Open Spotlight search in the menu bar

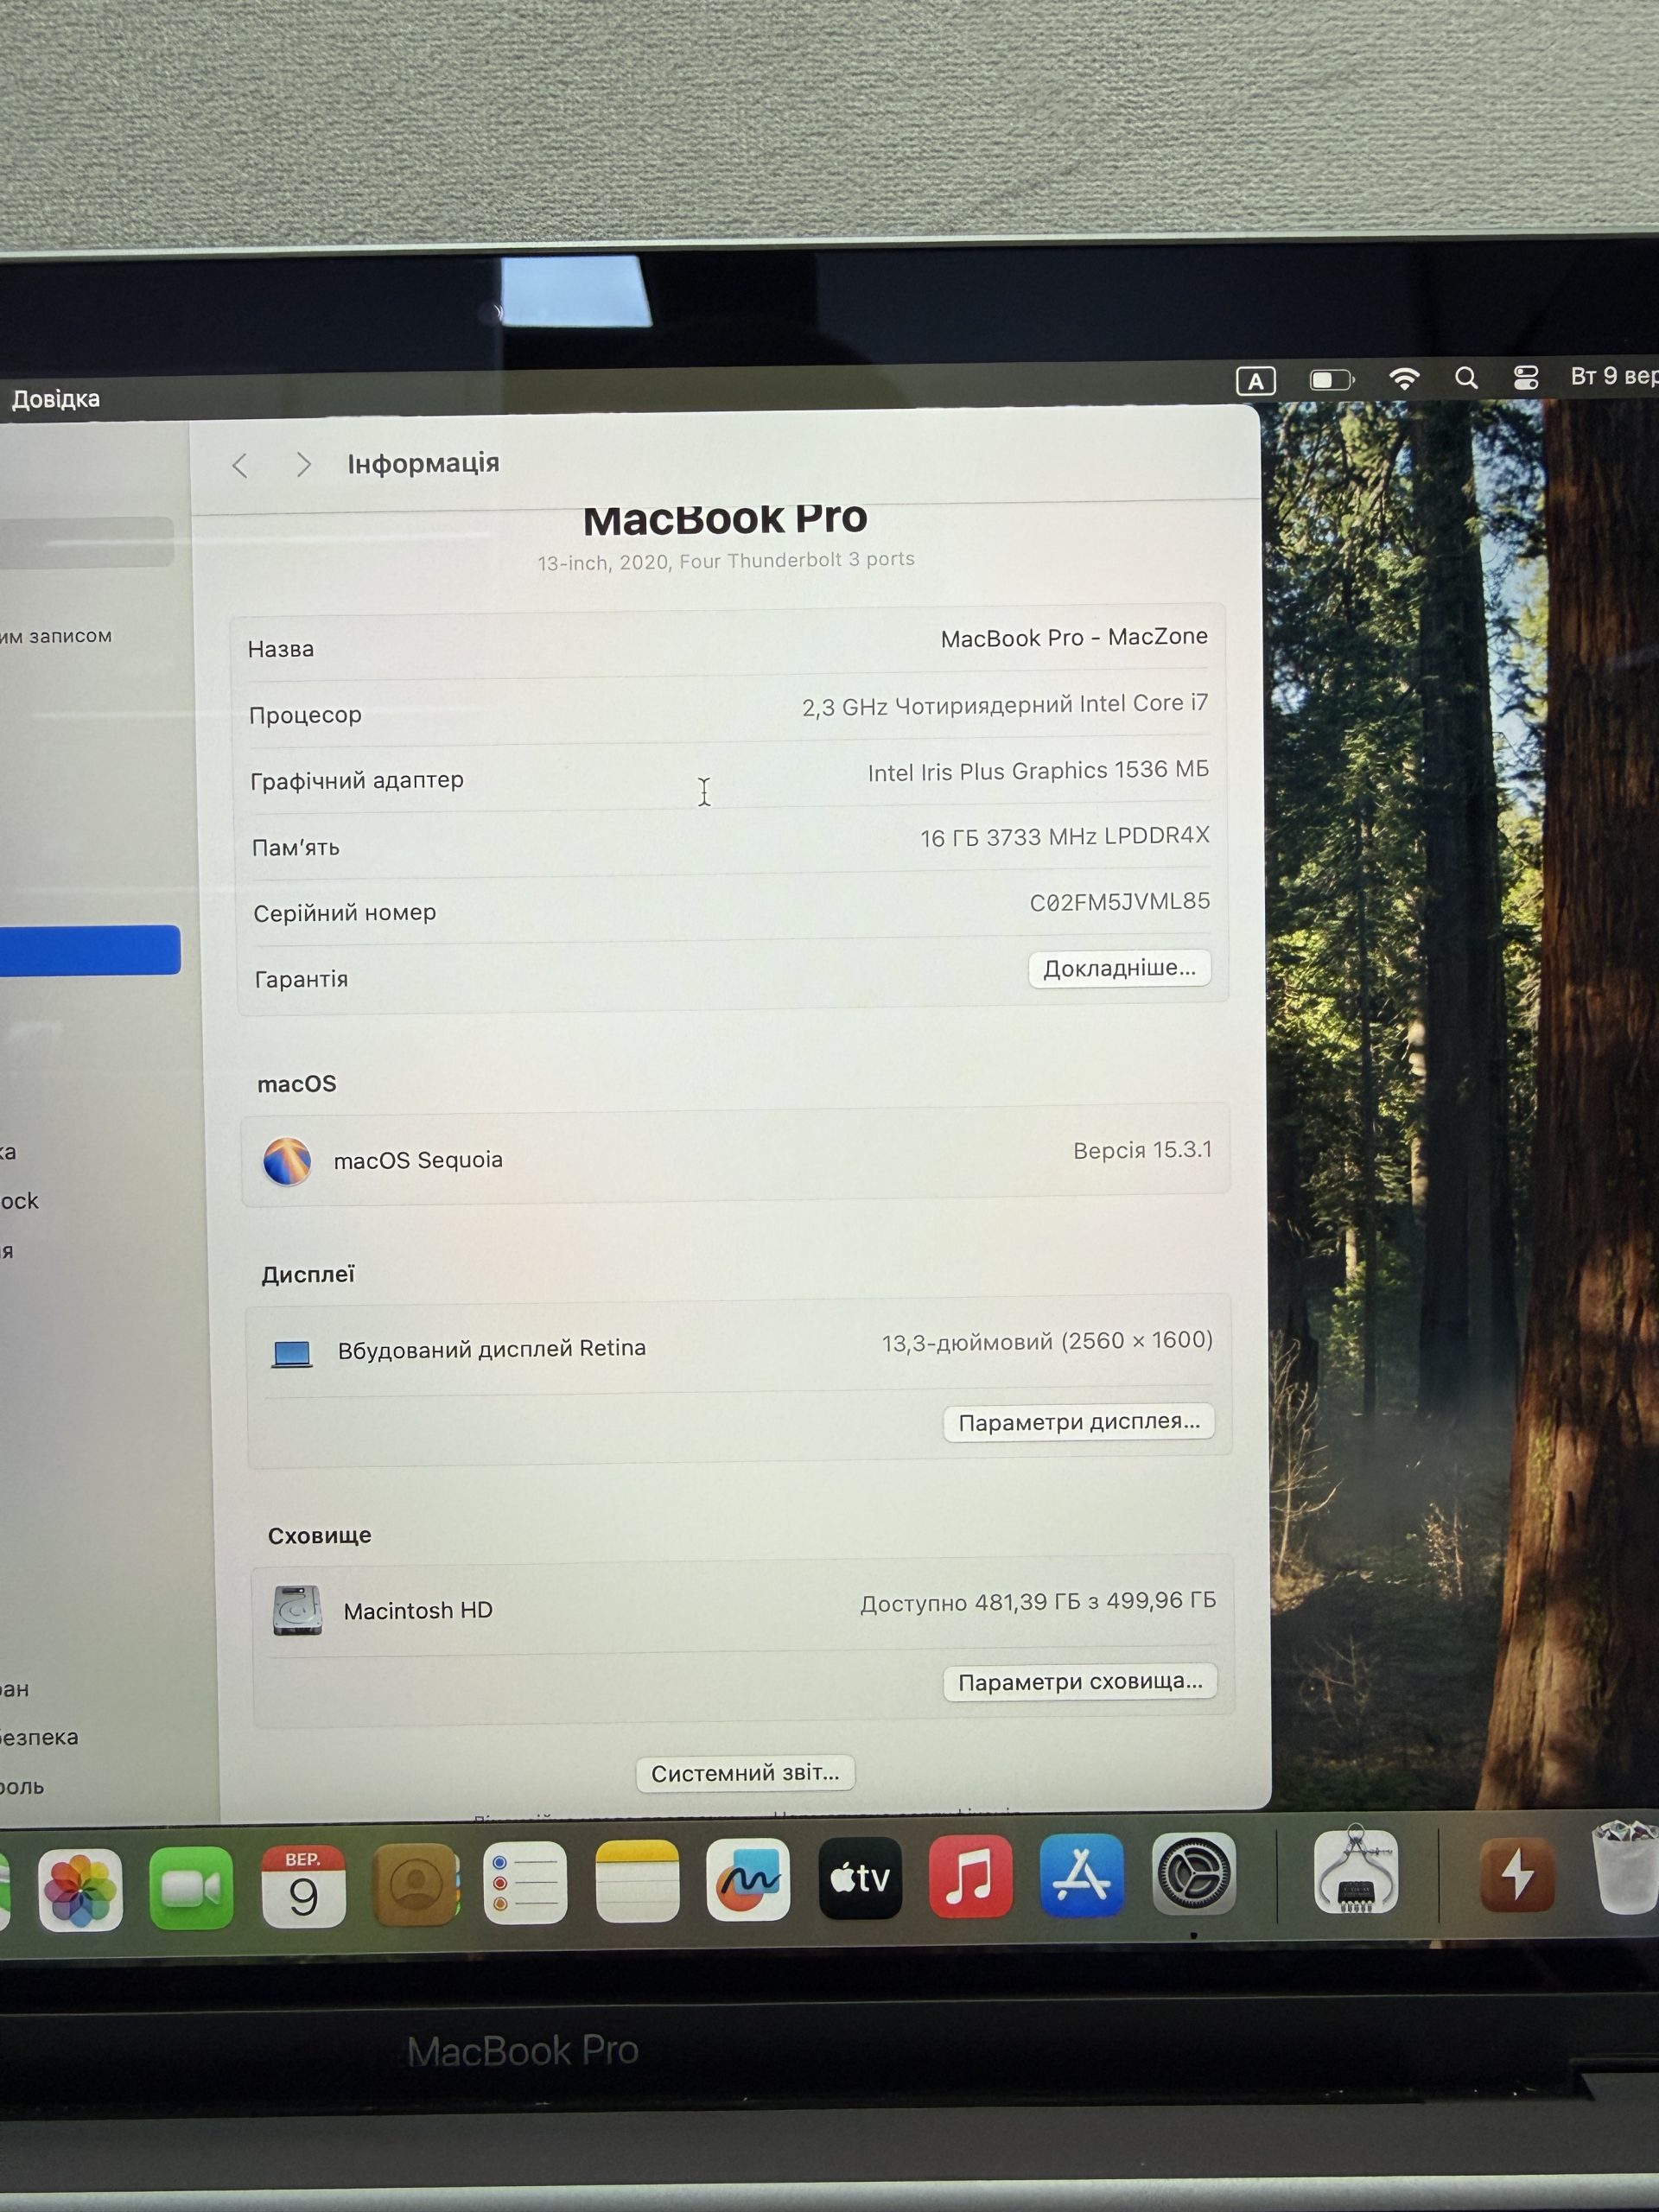coord(1466,377)
